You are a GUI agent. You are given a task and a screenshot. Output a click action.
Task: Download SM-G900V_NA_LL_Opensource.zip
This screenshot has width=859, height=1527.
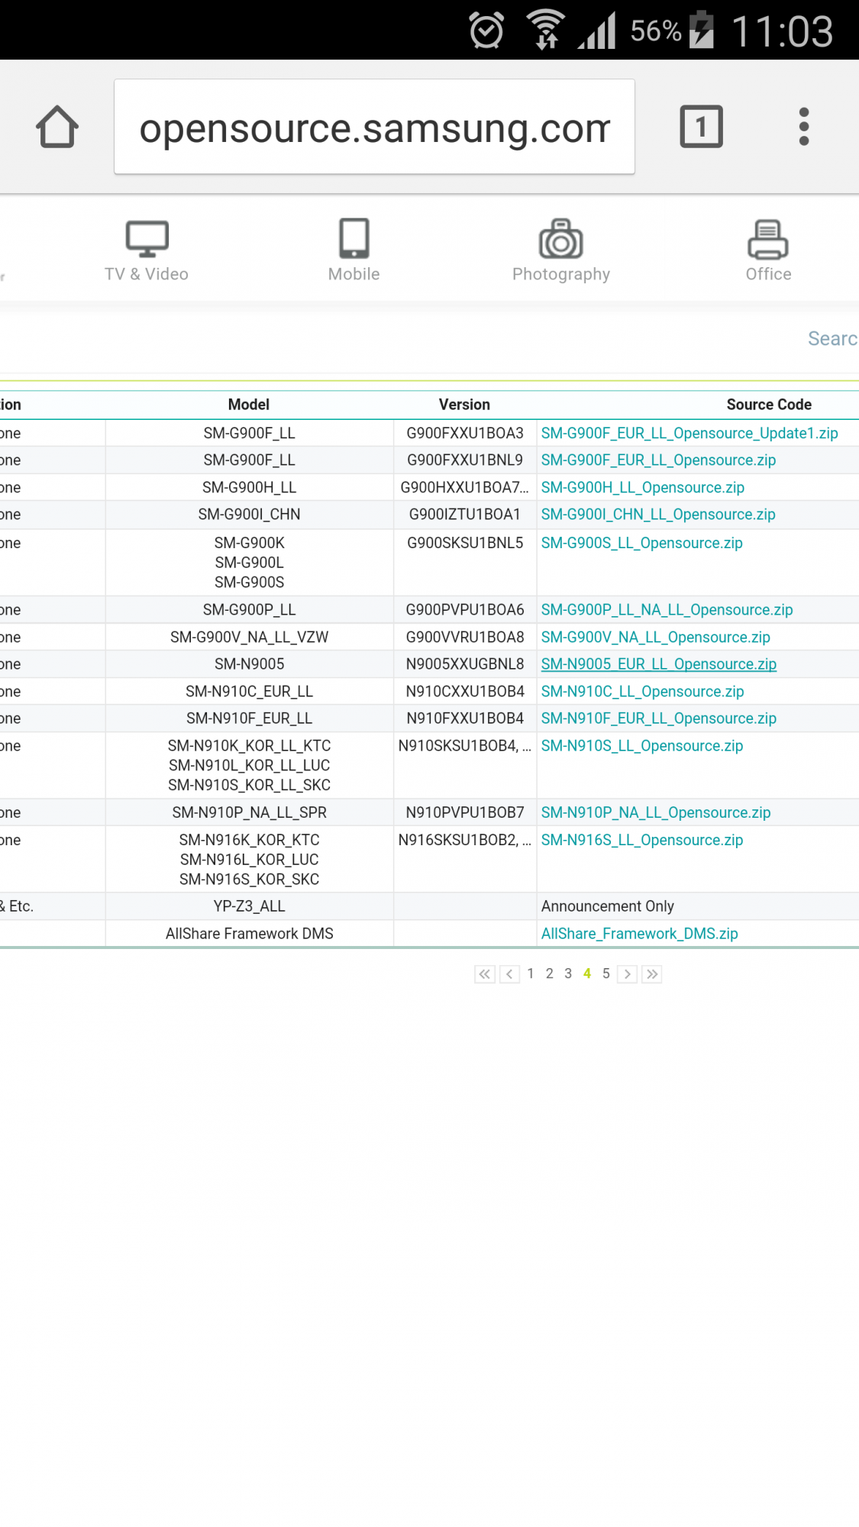(x=656, y=638)
